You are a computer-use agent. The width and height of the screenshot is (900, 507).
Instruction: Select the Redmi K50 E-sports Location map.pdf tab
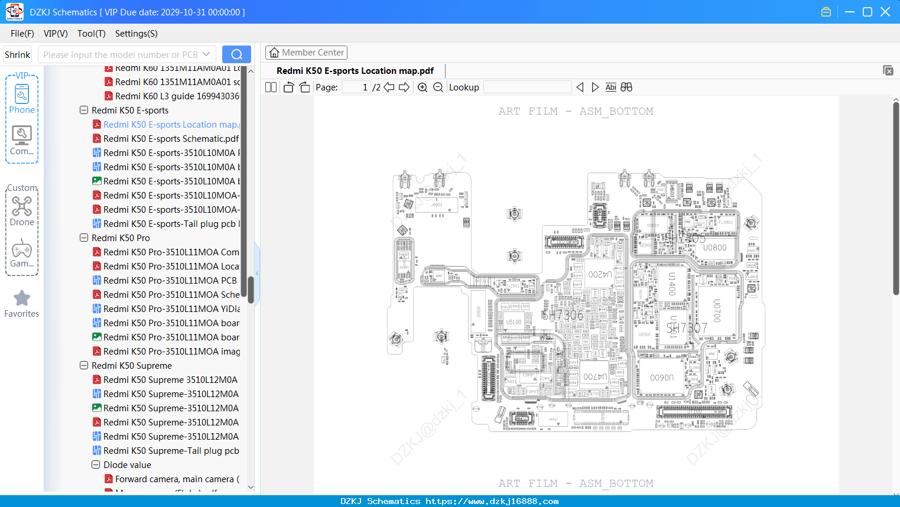coord(355,71)
